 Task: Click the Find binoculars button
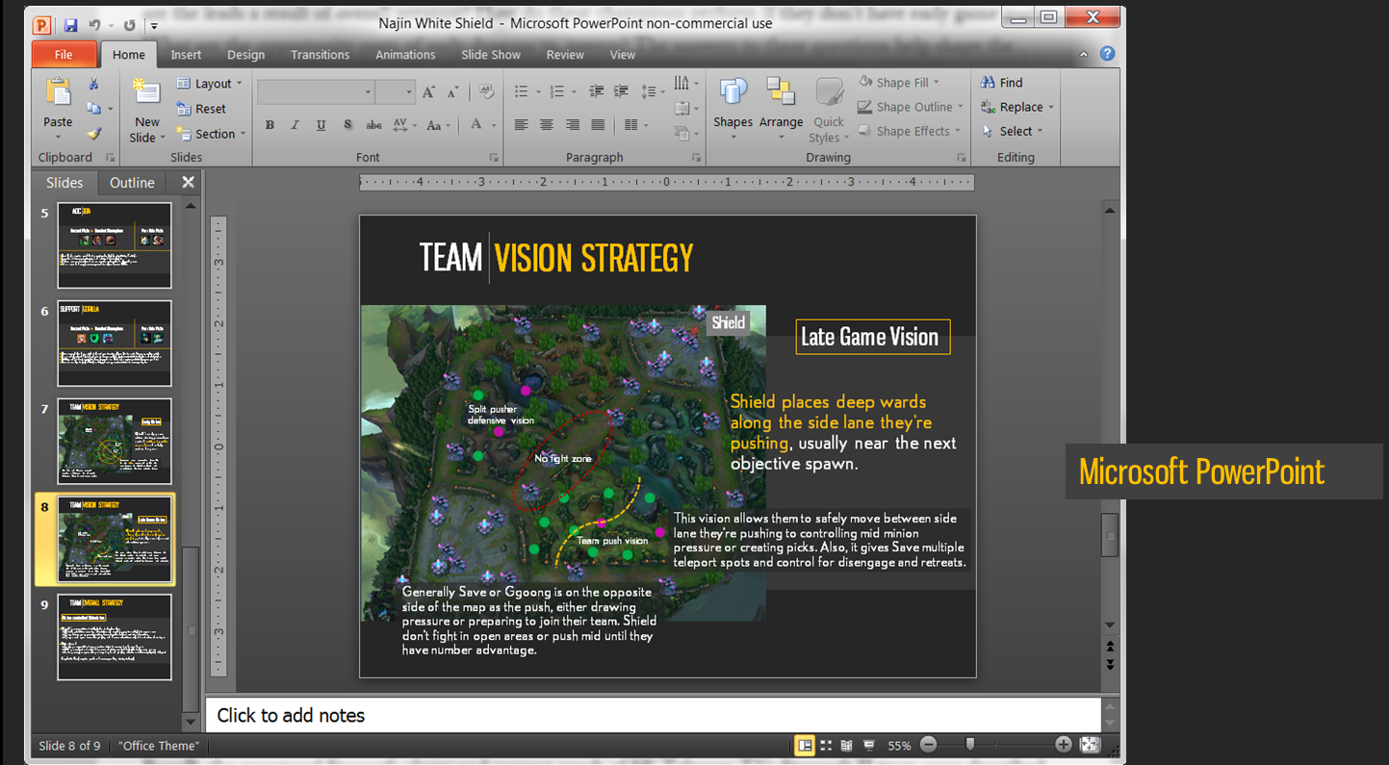(x=1002, y=83)
